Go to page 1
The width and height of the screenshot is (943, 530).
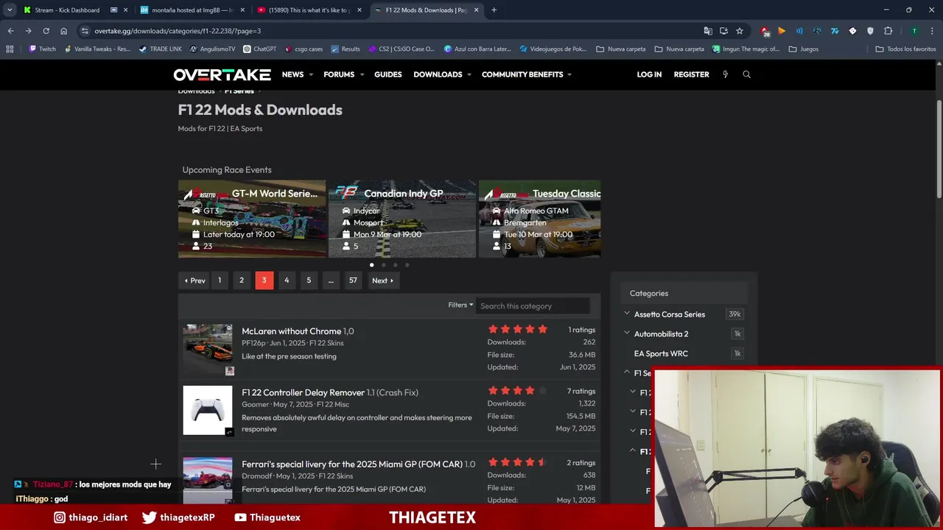point(219,280)
